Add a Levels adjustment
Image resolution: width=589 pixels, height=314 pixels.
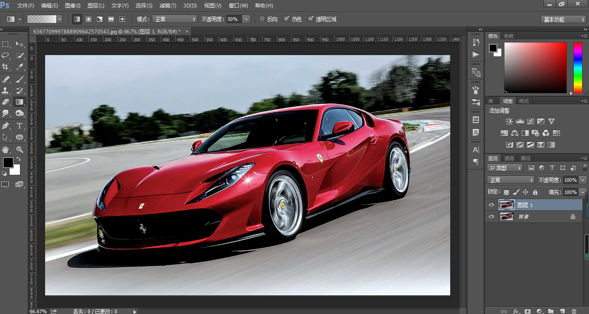pyautogui.click(x=520, y=121)
